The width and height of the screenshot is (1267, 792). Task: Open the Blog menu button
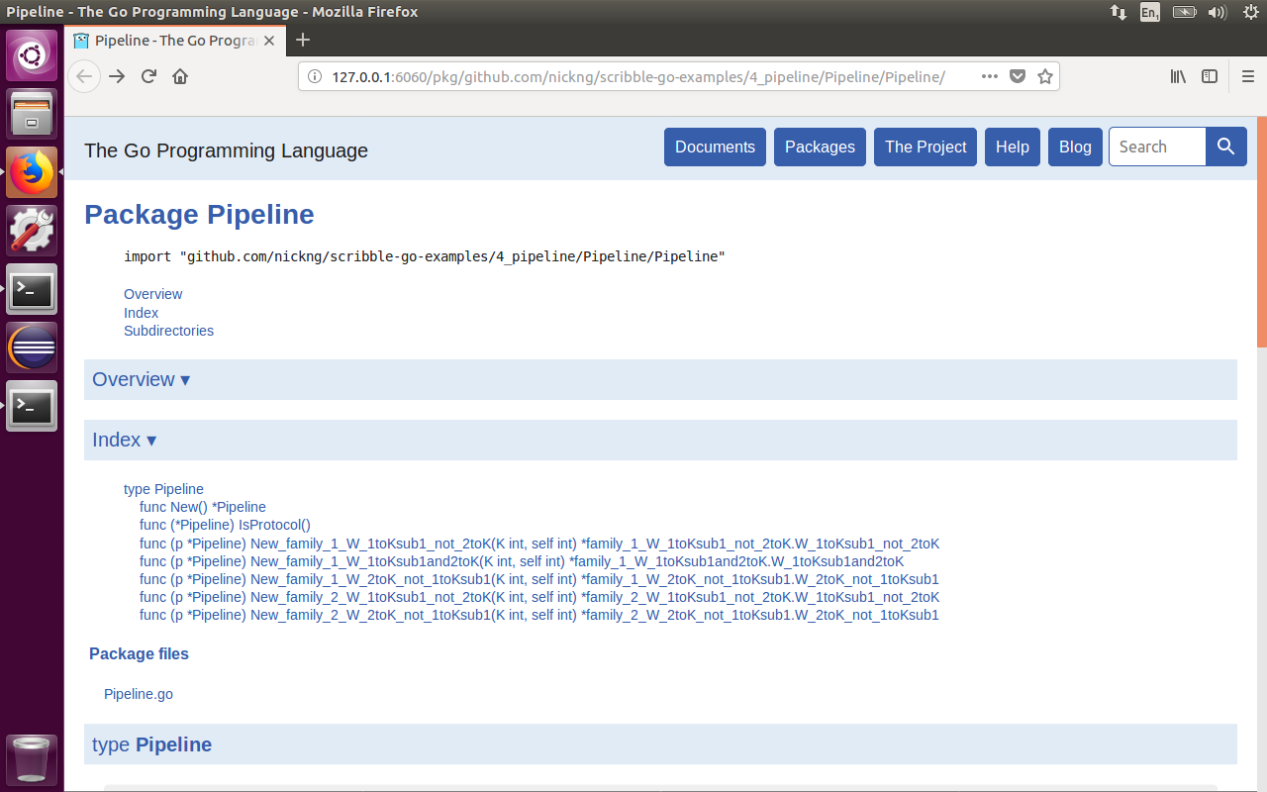point(1075,147)
